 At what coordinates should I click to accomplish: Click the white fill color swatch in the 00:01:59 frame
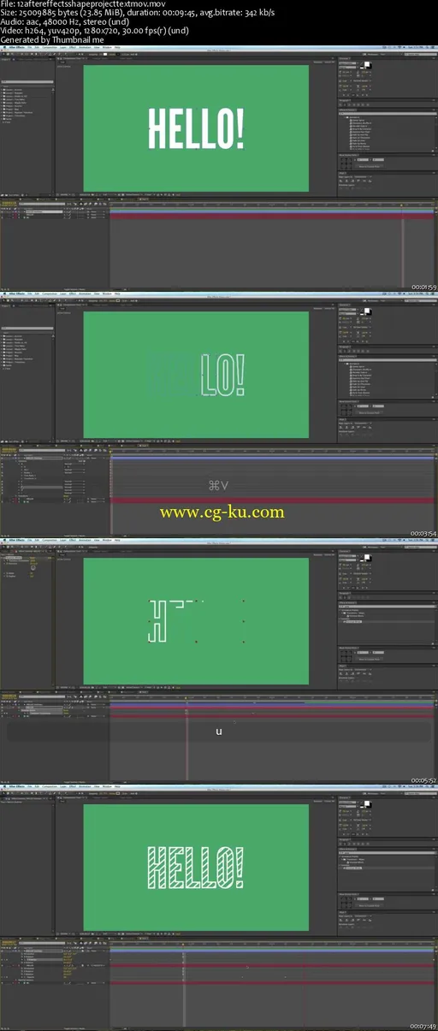pyautogui.click(x=367, y=63)
